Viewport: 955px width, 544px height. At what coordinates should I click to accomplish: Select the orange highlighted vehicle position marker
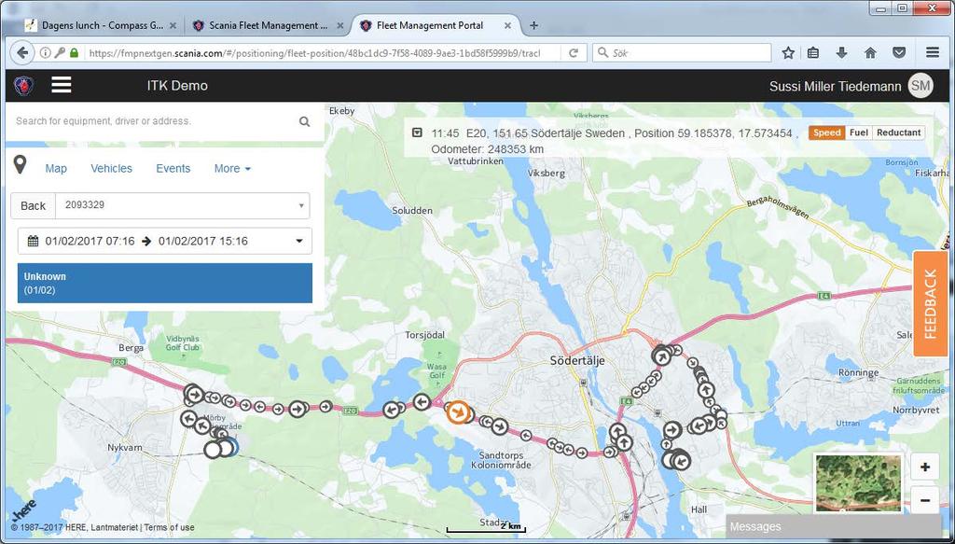click(457, 411)
